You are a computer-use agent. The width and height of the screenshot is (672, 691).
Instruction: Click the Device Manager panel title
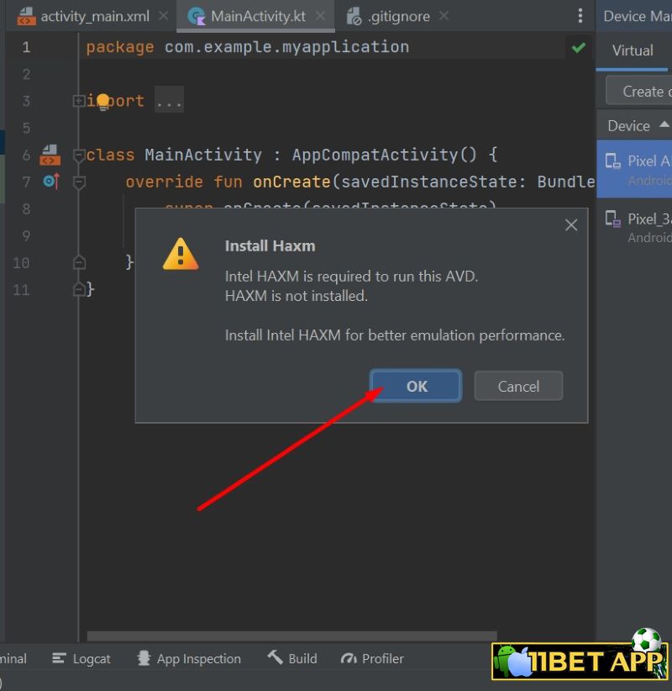click(x=638, y=16)
